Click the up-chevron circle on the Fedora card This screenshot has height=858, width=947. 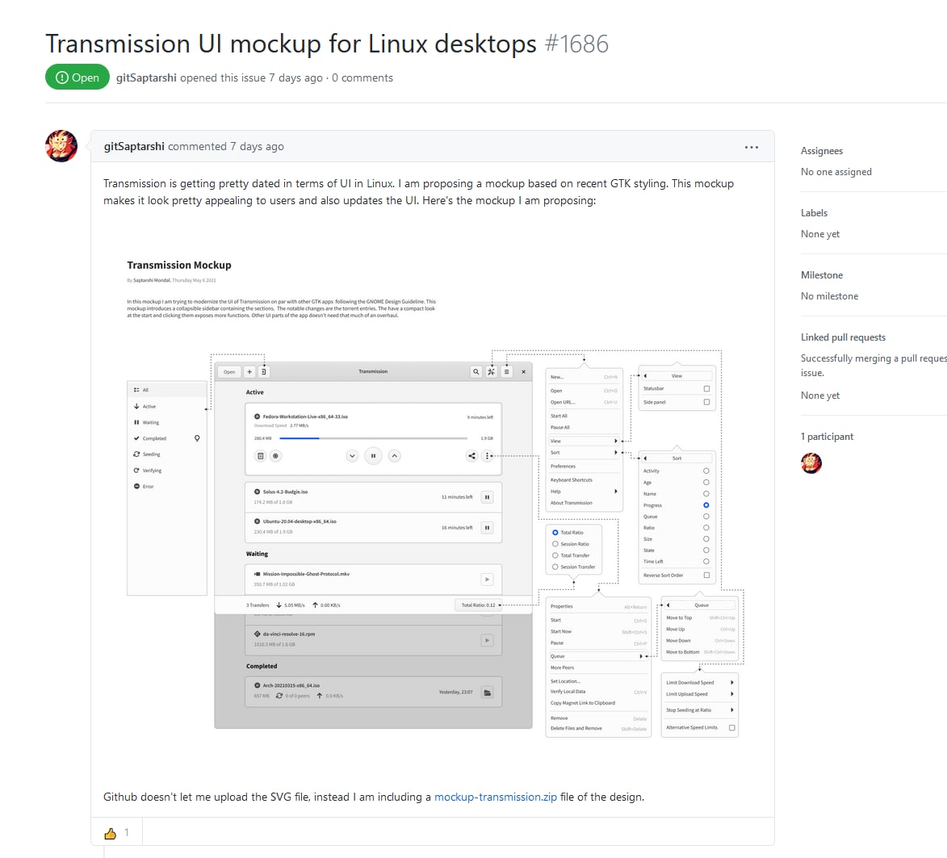coord(395,456)
